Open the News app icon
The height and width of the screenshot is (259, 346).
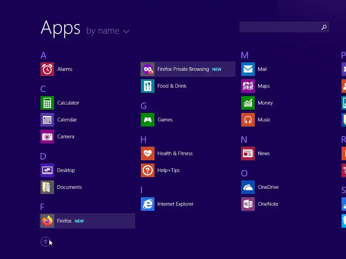click(x=248, y=153)
